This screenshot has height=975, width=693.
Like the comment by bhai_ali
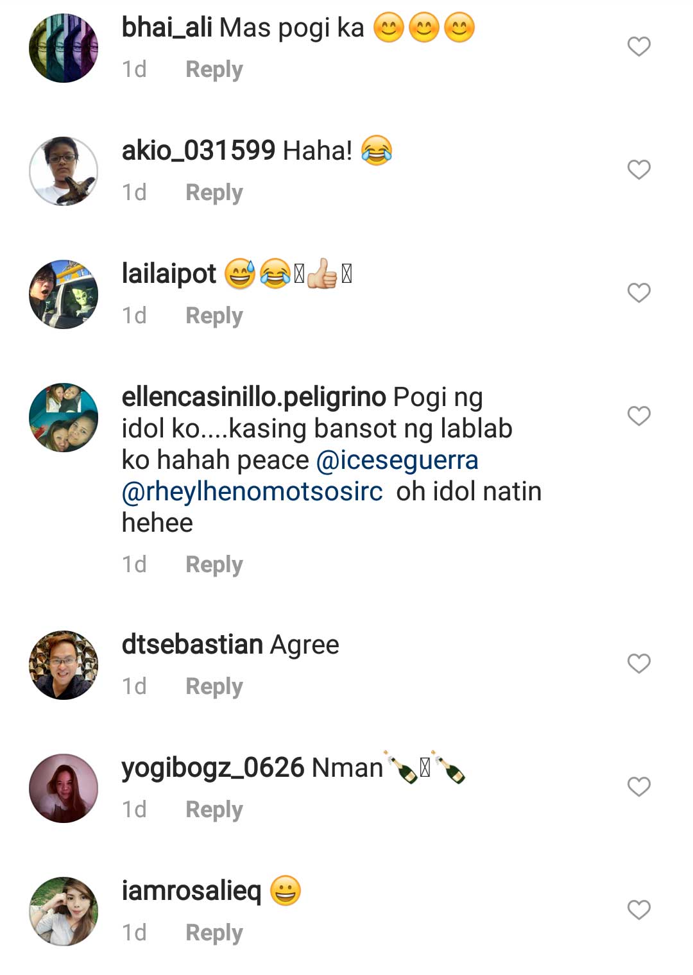tap(638, 47)
